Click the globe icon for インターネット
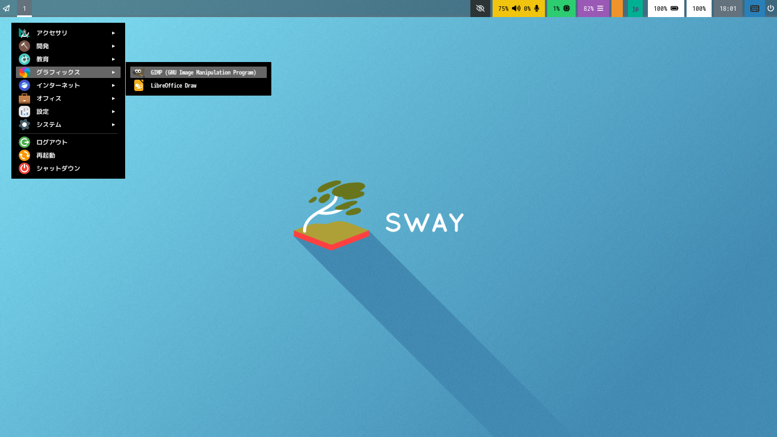 [24, 85]
